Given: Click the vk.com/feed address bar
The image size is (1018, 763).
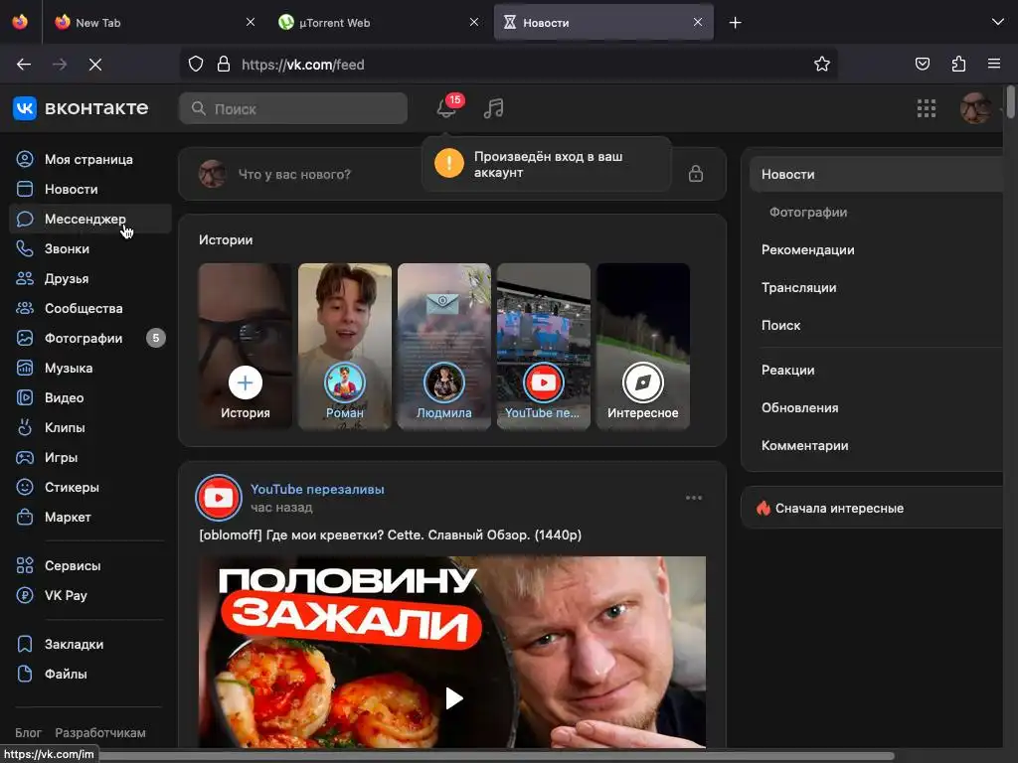Looking at the screenshot, I should pos(508,65).
